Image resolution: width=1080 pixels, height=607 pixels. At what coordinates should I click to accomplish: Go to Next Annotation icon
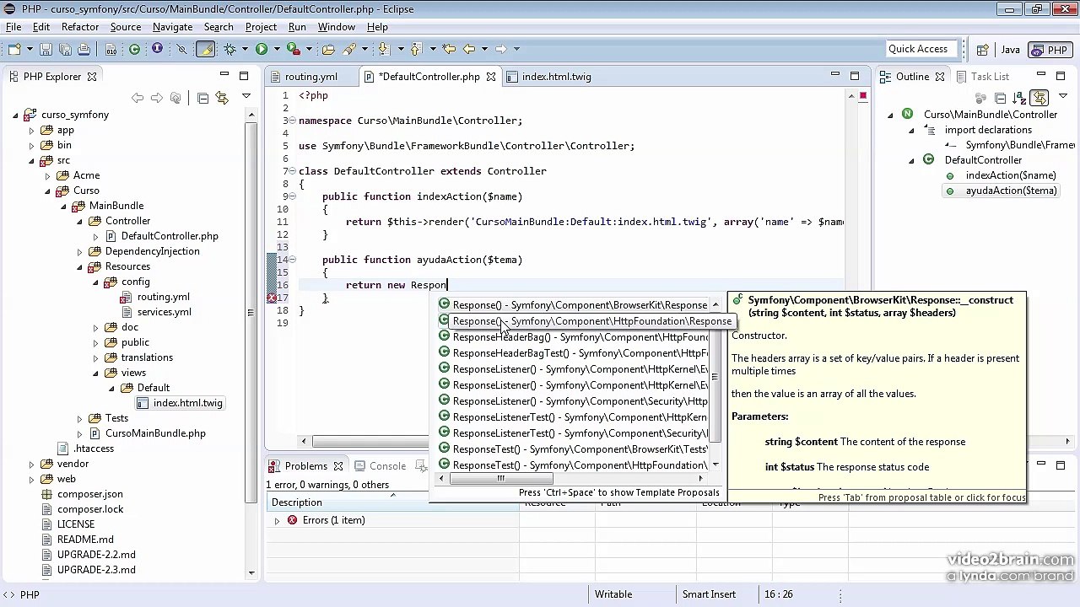(384, 50)
